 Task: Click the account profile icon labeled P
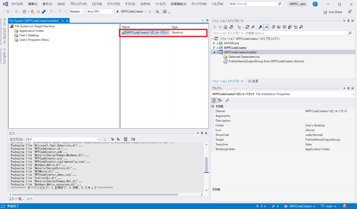click(315, 4)
